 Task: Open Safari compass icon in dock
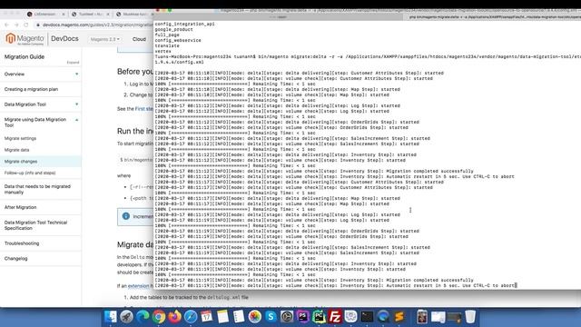[191, 317]
